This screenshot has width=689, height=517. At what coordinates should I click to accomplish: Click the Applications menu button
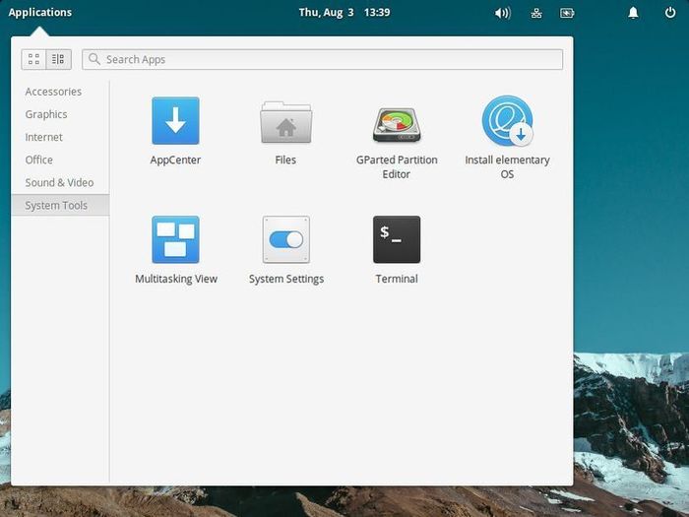(x=40, y=13)
